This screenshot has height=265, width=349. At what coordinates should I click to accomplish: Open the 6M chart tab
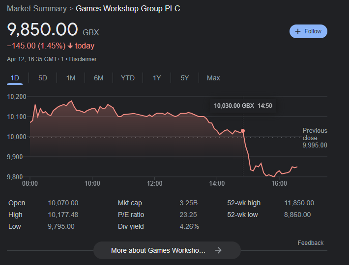click(99, 78)
